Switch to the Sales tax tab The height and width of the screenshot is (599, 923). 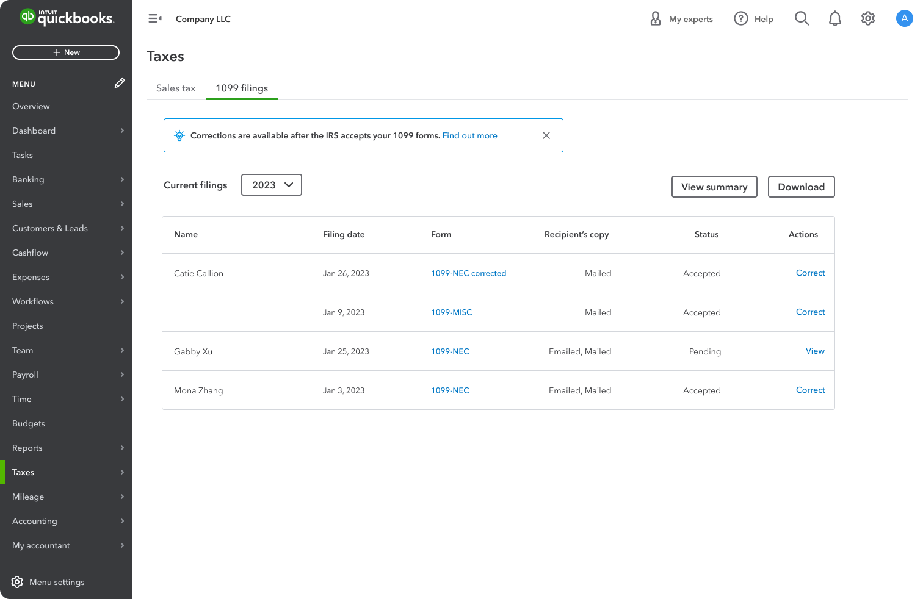coord(176,88)
